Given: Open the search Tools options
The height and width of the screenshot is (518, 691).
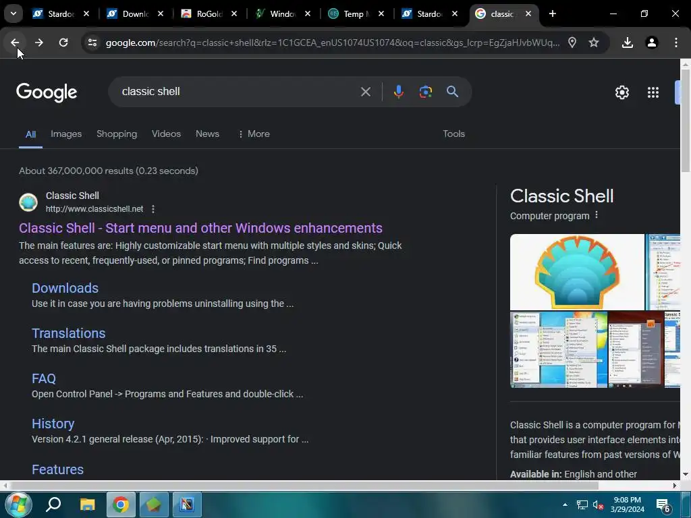Looking at the screenshot, I should pyautogui.click(x=453, y=134).
